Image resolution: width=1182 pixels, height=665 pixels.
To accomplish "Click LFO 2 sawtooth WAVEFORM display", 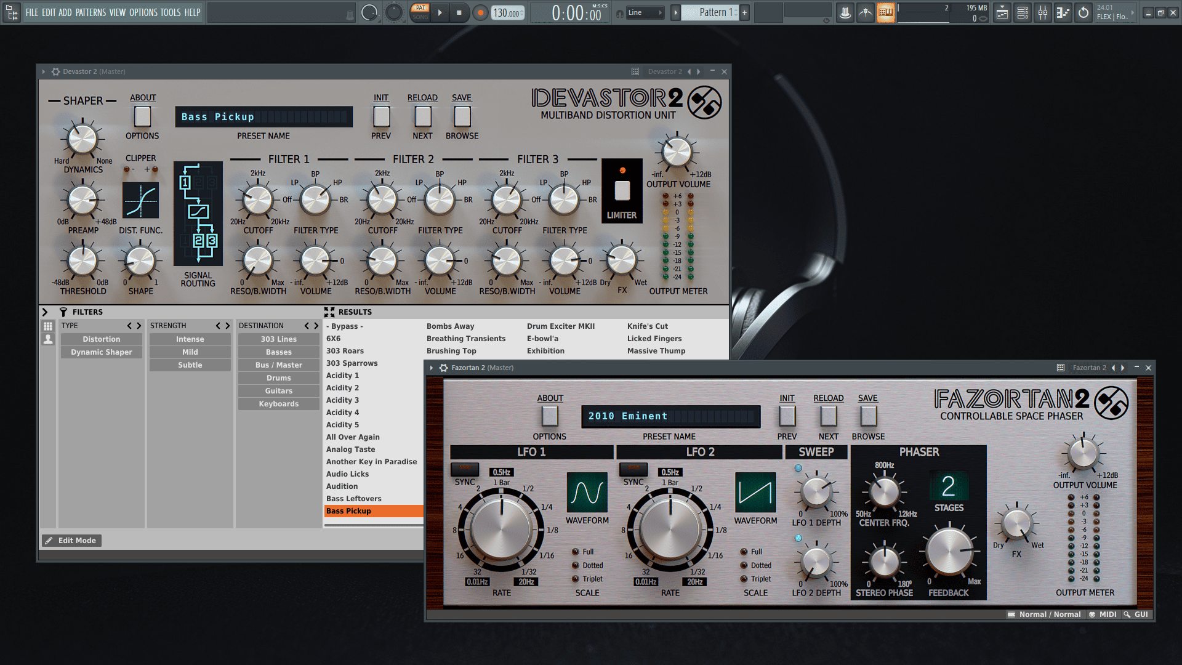I will (x=755, y=493).
